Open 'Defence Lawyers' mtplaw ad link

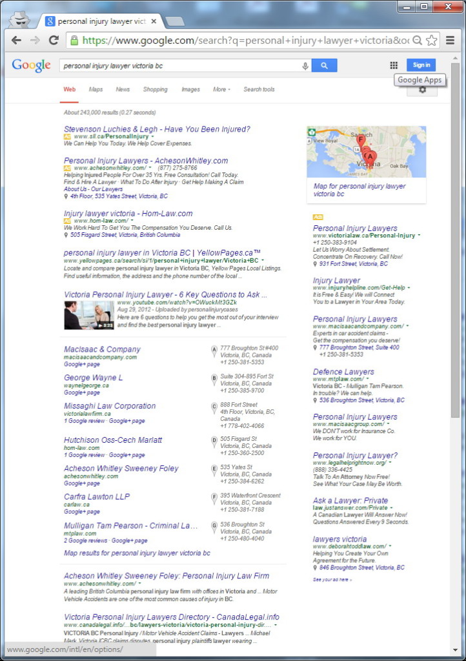[x=343, y=371]
